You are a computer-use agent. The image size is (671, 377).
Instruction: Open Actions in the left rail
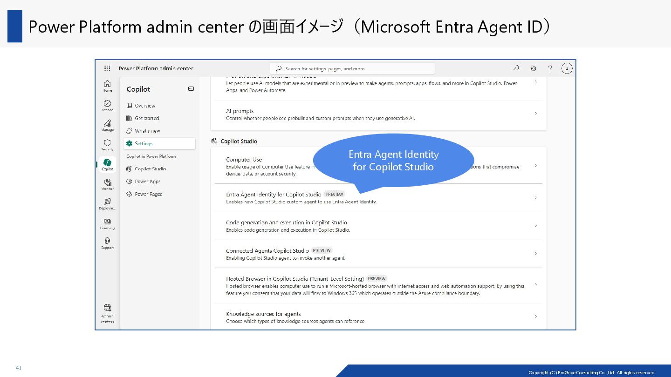click(x=107, y=105)
